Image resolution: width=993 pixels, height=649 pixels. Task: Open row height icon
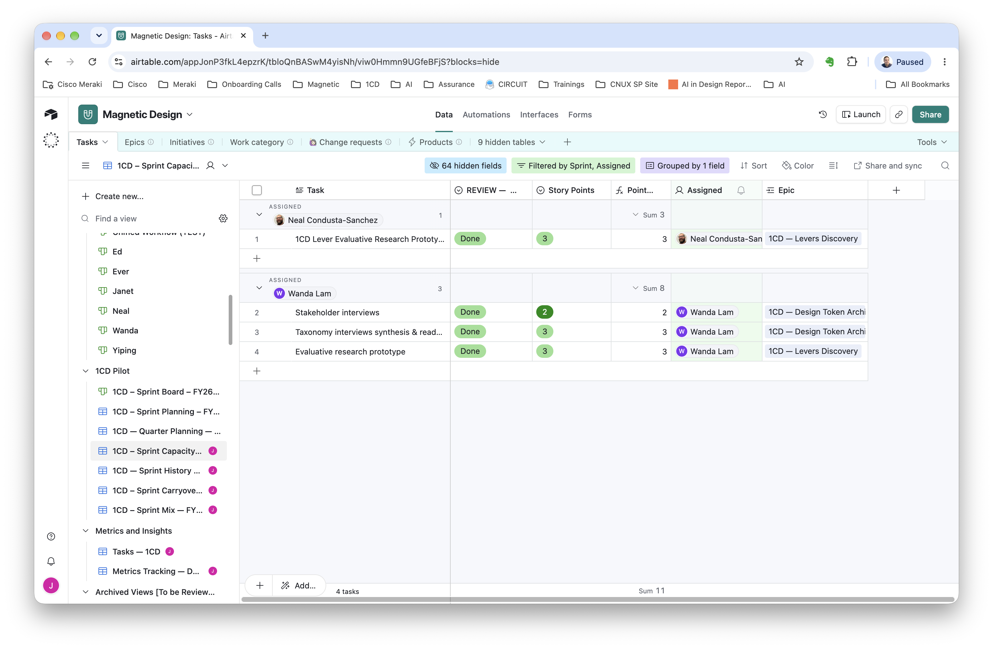coord(833,166)
